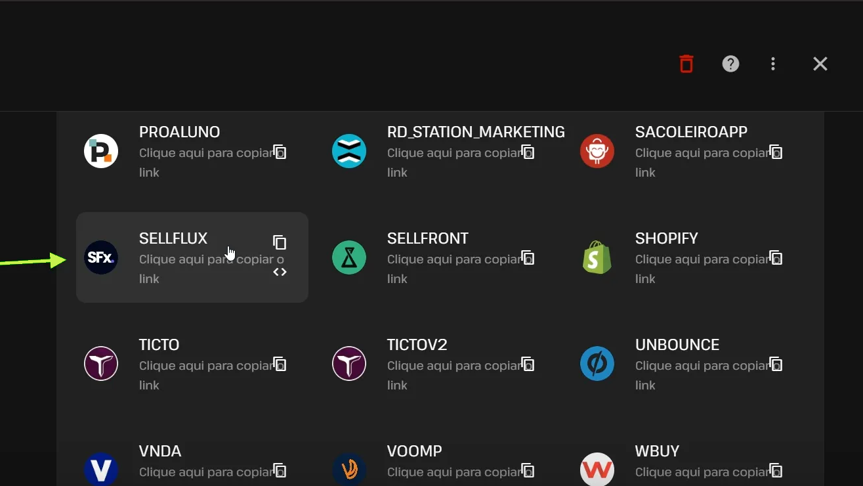Click the VOOMP logo icon
863x486 pixels.
349,470
